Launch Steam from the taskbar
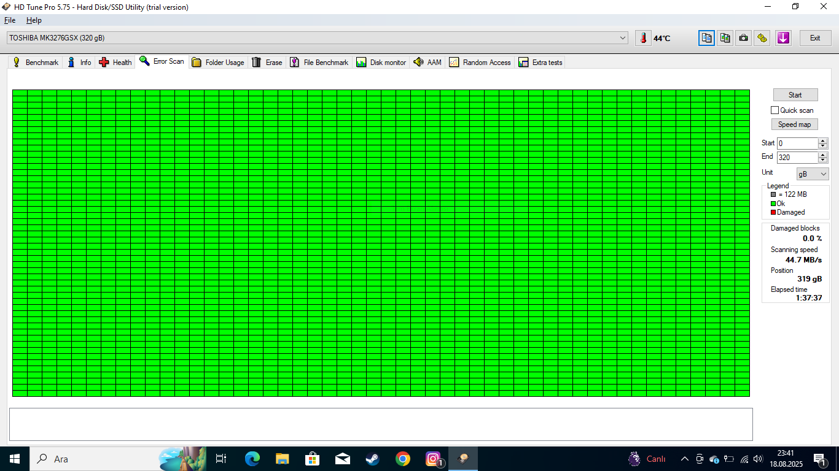Screen dimensions: 839x471 click(373, 459)
